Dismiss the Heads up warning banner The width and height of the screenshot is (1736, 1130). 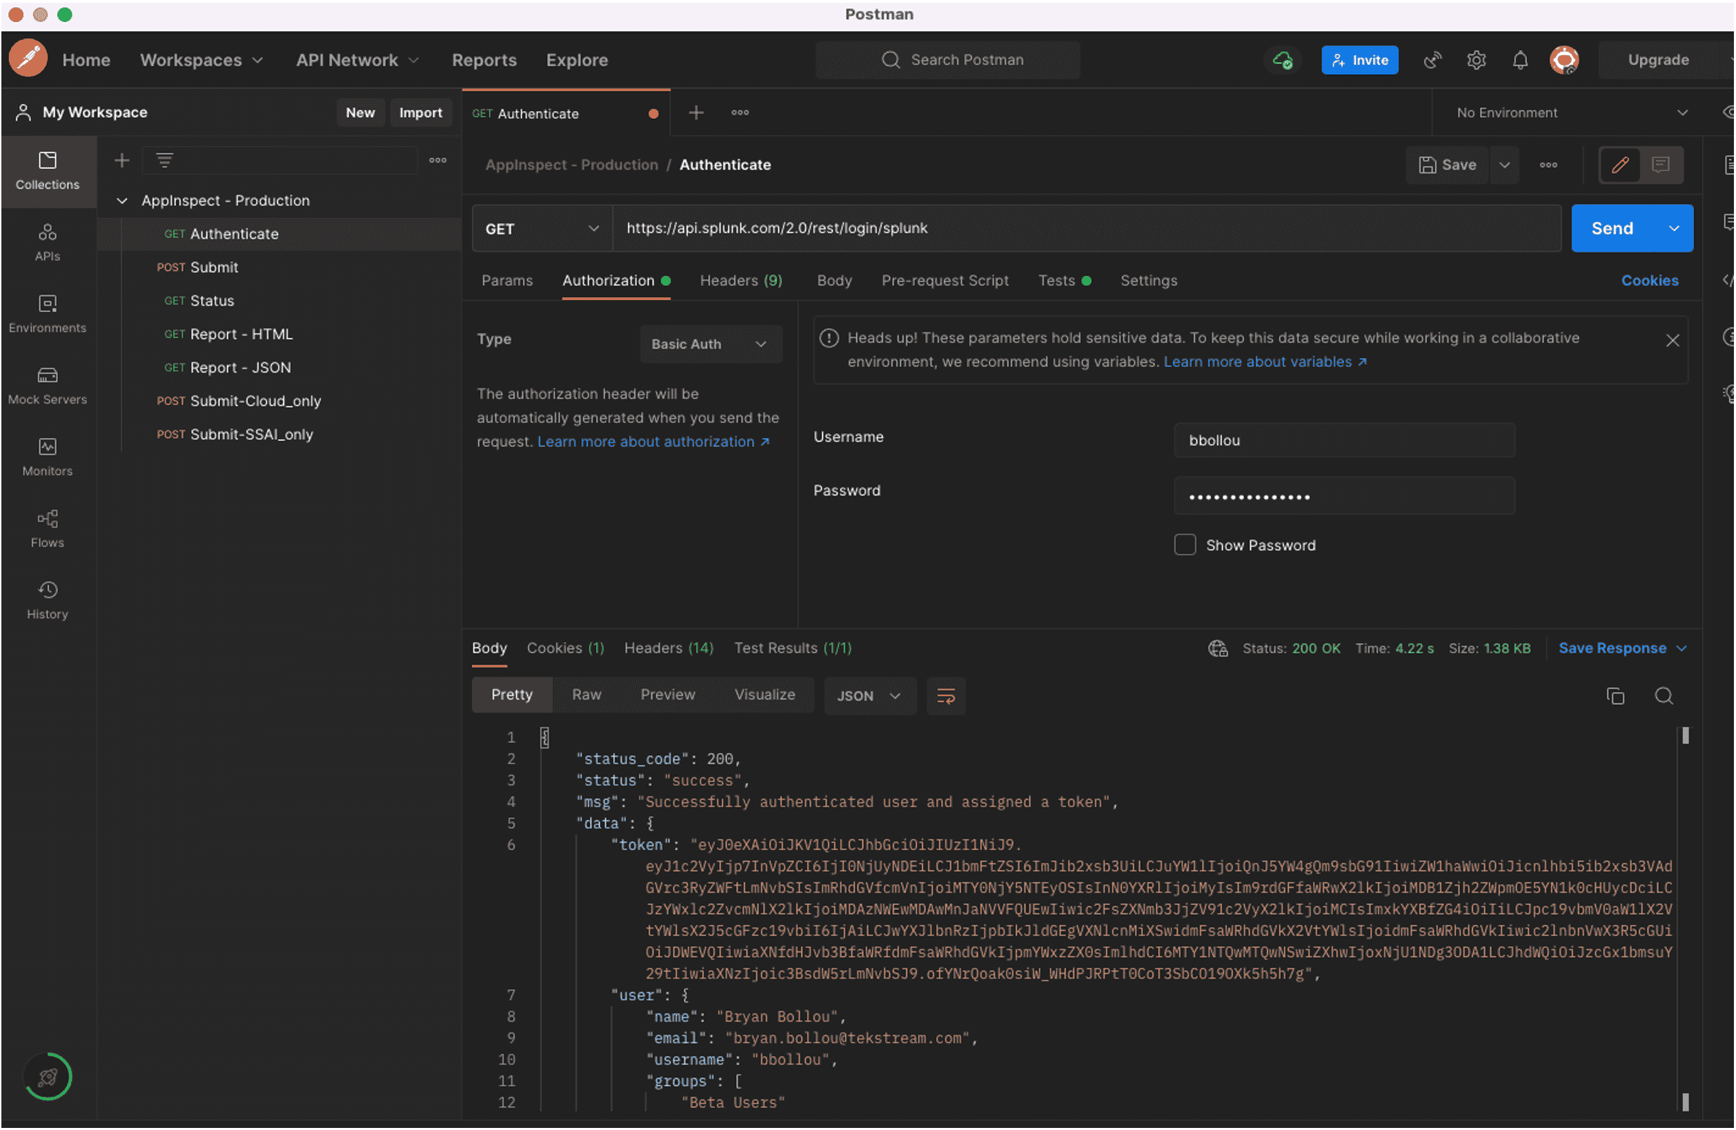coord(1672,341)
